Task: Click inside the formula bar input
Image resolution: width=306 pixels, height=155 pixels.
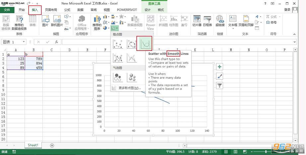Action: click(x=177, y=42)
